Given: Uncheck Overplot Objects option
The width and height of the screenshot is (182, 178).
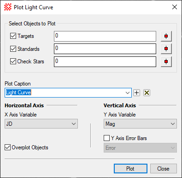Looking at the screenshot, I should [7, 147].
